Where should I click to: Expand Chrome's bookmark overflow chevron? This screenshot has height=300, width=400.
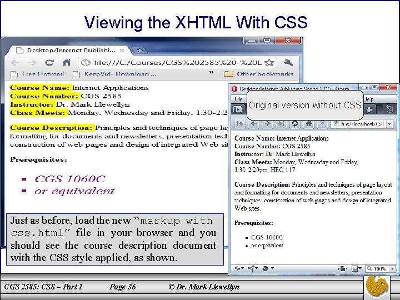tap(211, 73)
